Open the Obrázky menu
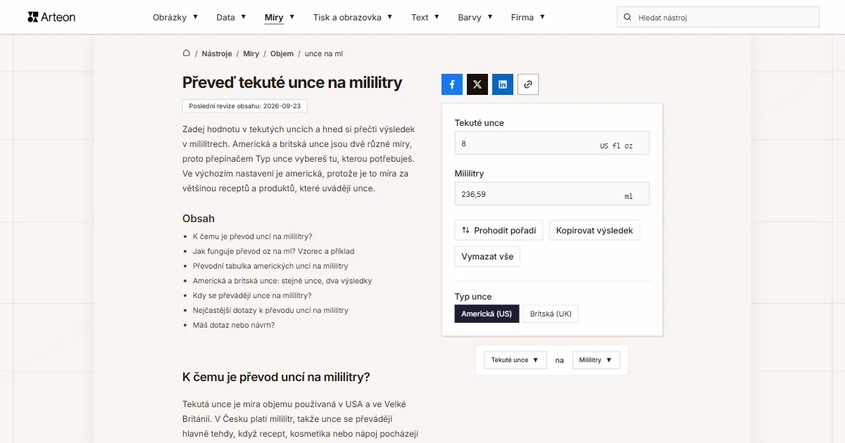 coord(175,17)
